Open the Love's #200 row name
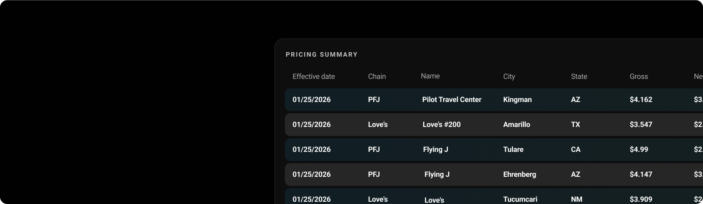703x204 pixels. tap(441, 125)
